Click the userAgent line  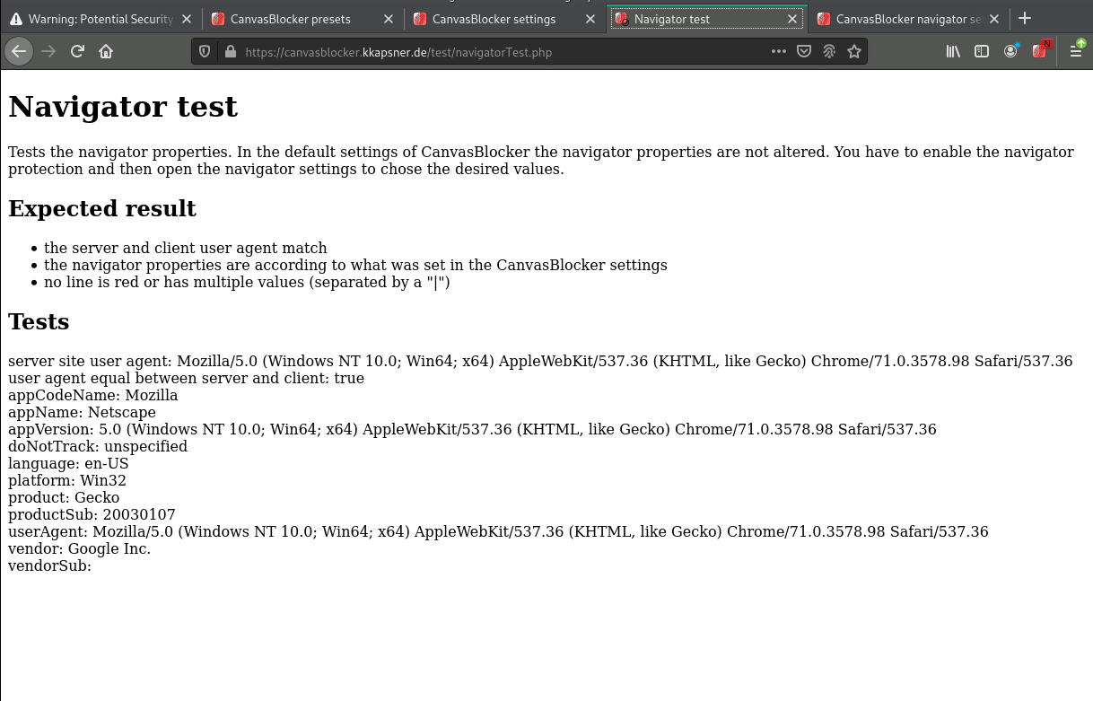[498, 531]
